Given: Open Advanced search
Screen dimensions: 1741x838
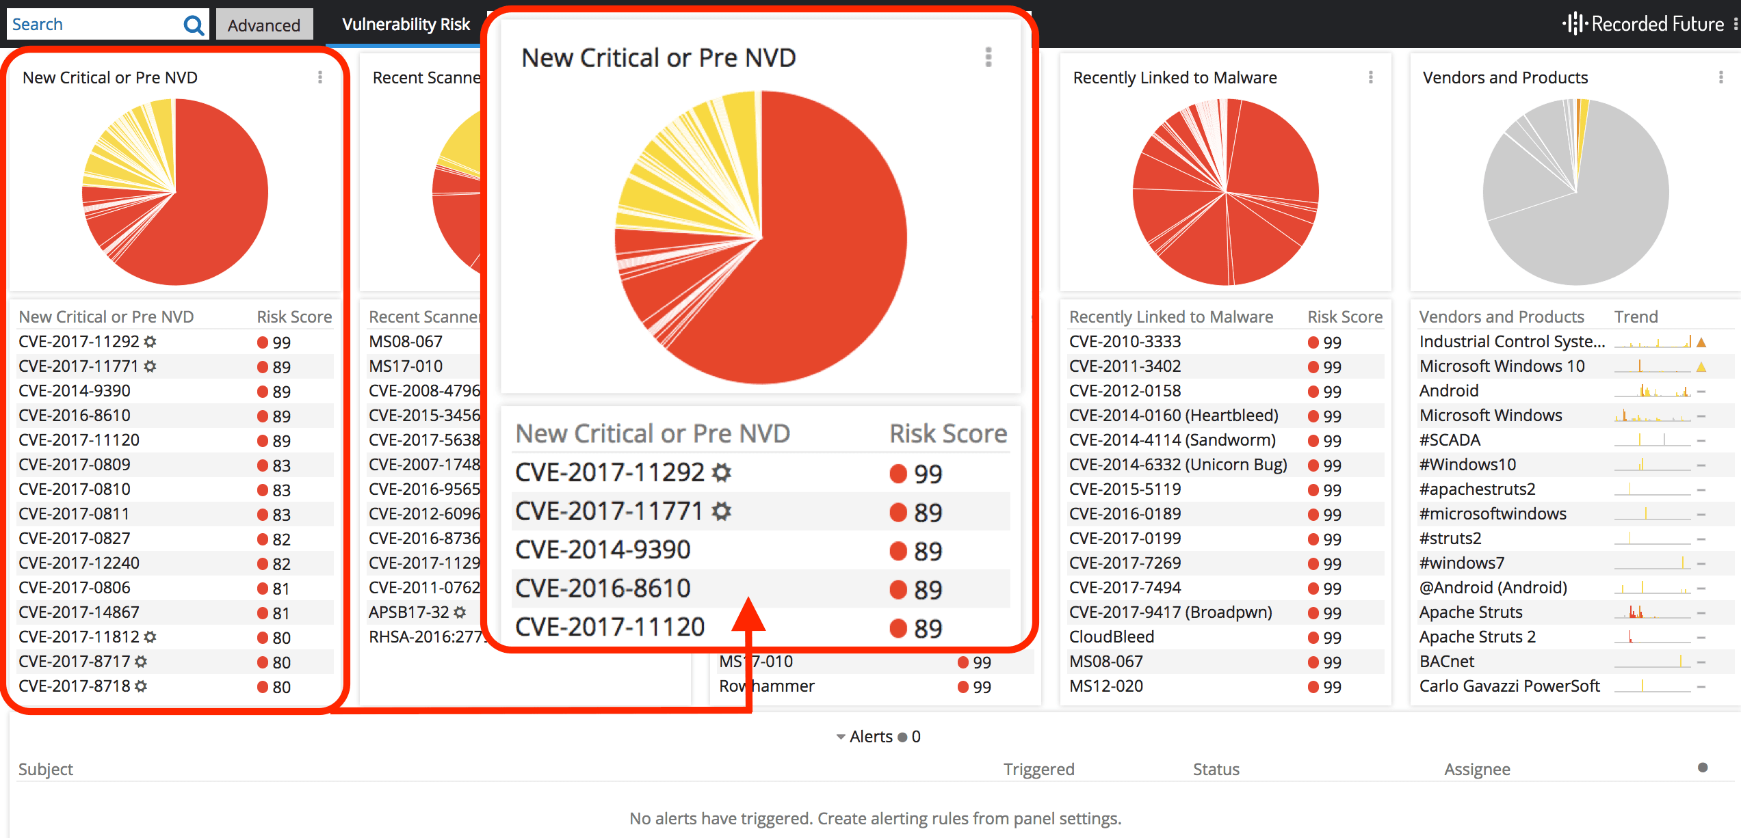Looking at the screenshot, I should point(264,25).
